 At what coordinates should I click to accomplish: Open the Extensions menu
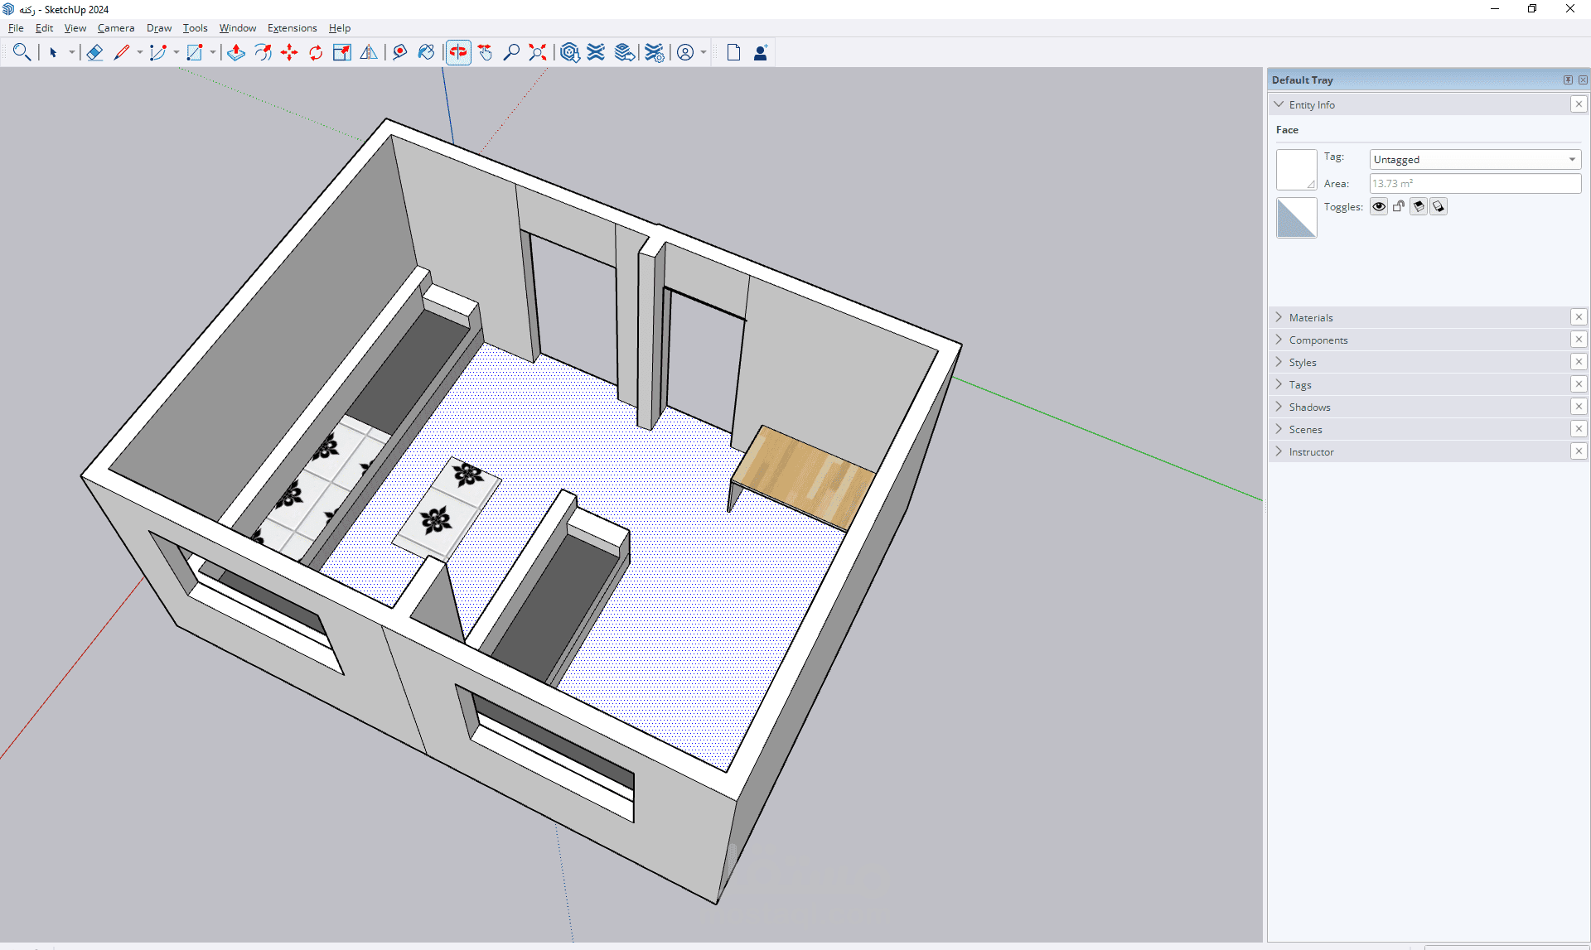[x=292, y=28]
